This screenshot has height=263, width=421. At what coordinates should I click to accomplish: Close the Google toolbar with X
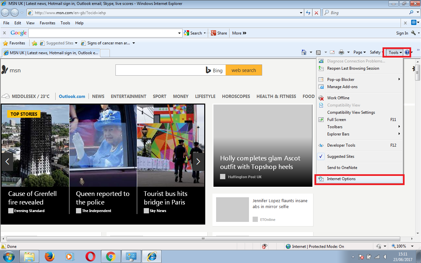[5, 33]
